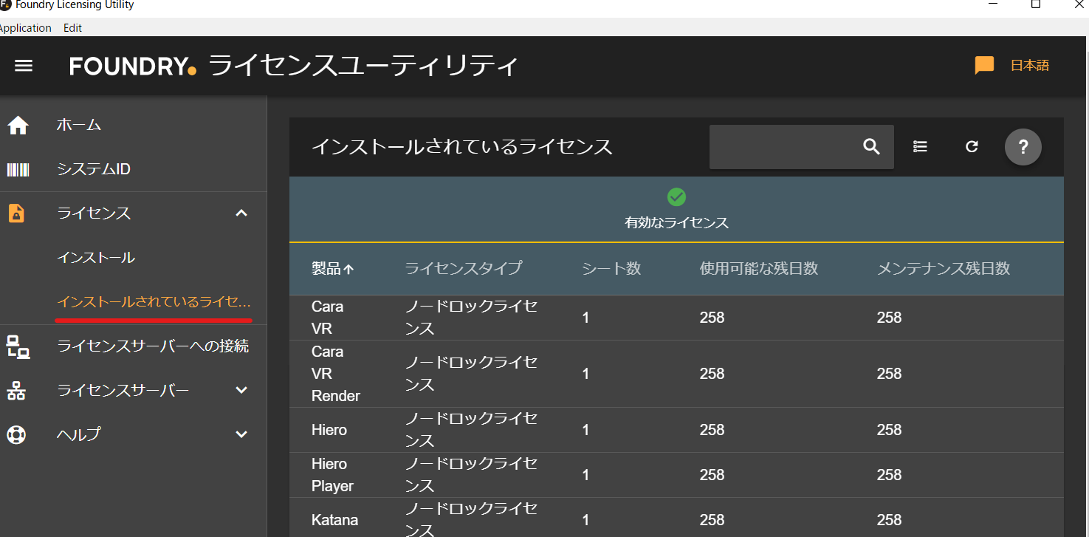Click the System ID barcode icon

(x=18, y=170)
